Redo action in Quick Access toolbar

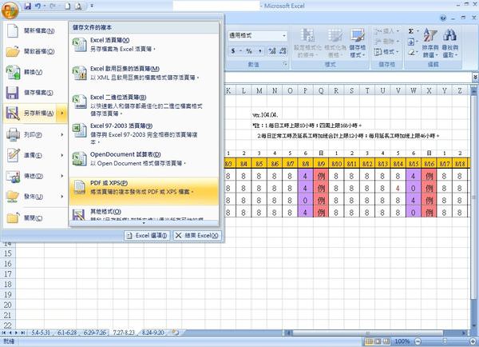(x=52, y=6)
